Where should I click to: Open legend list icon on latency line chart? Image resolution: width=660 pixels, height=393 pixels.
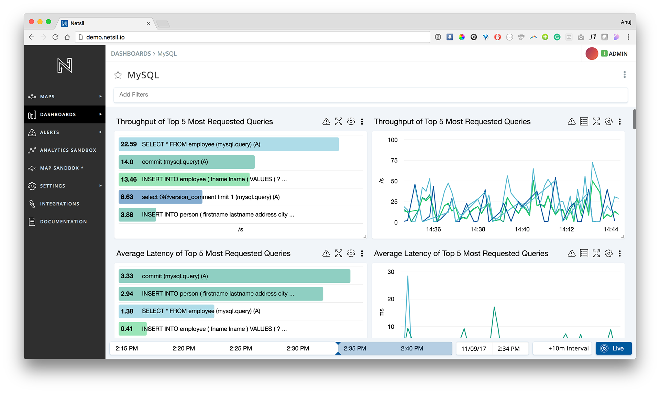584,253
